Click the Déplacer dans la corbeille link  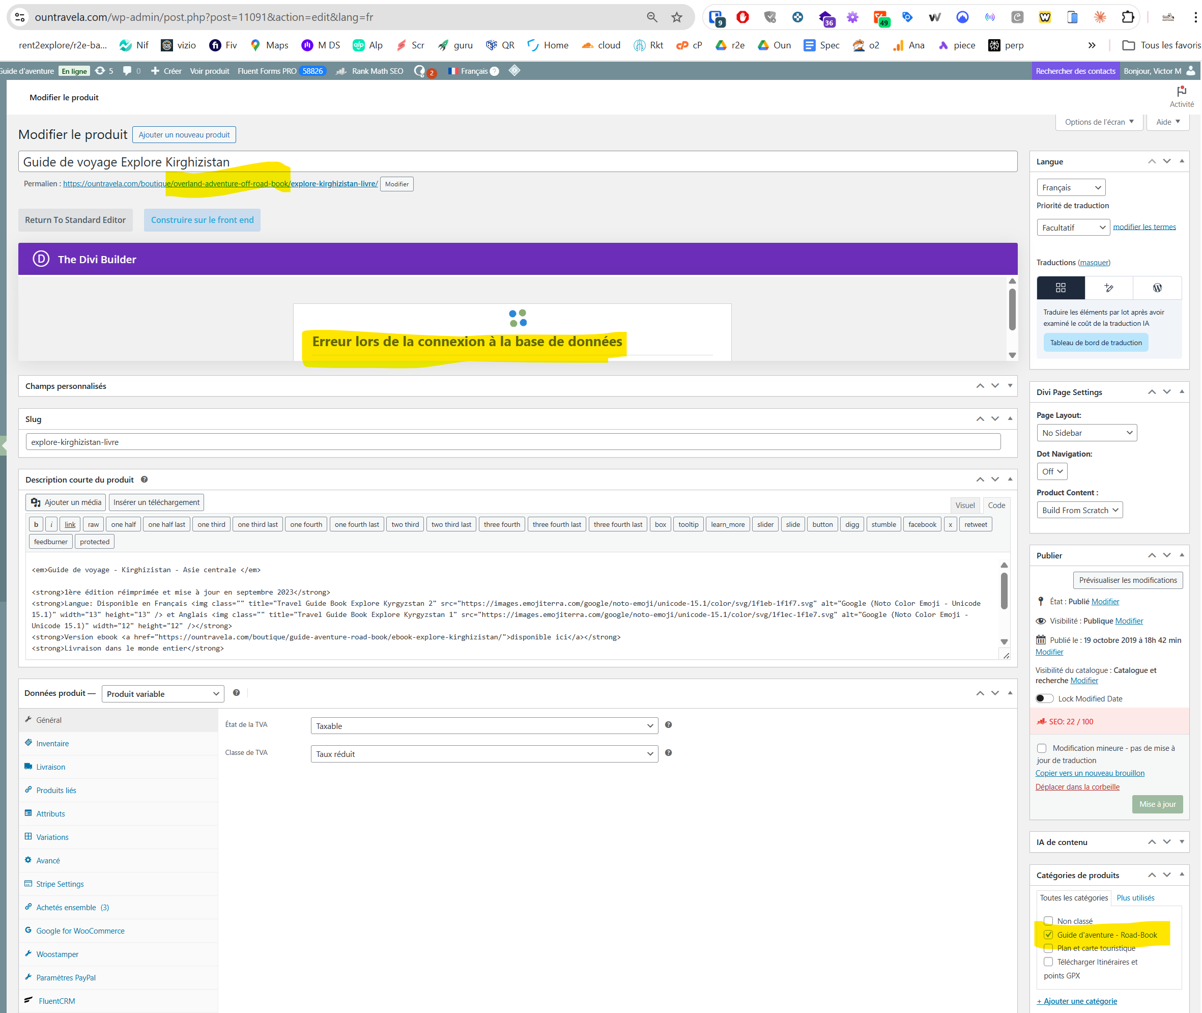point(1077,787)
